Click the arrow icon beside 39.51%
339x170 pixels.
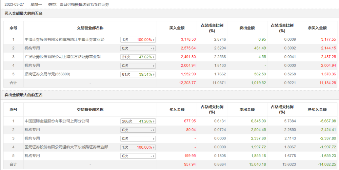(154, 74)
